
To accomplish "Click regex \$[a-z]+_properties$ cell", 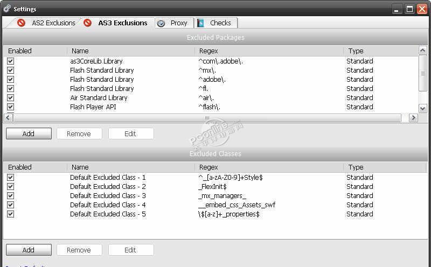I will tap(228, 214).
